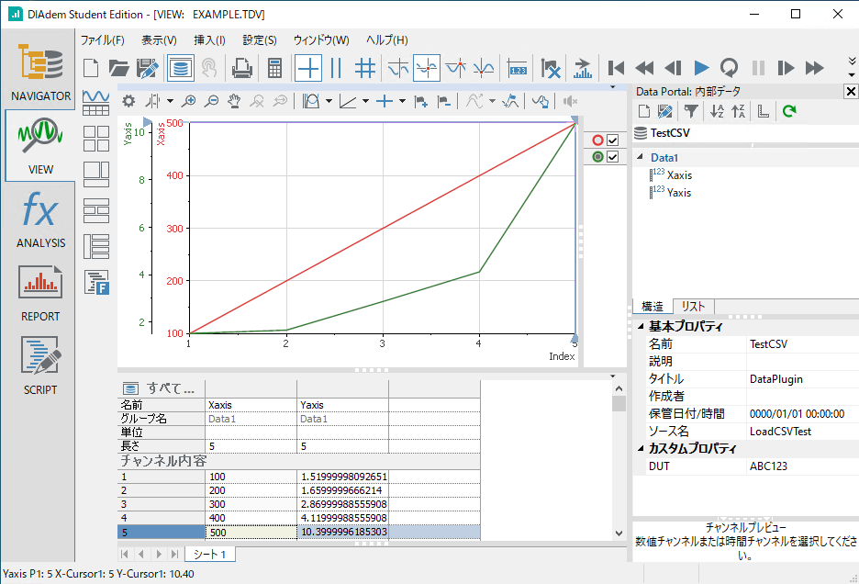Save the layout with the pencil-disk icon
Viewport: 859px width, 584px height.
(148, 68)
